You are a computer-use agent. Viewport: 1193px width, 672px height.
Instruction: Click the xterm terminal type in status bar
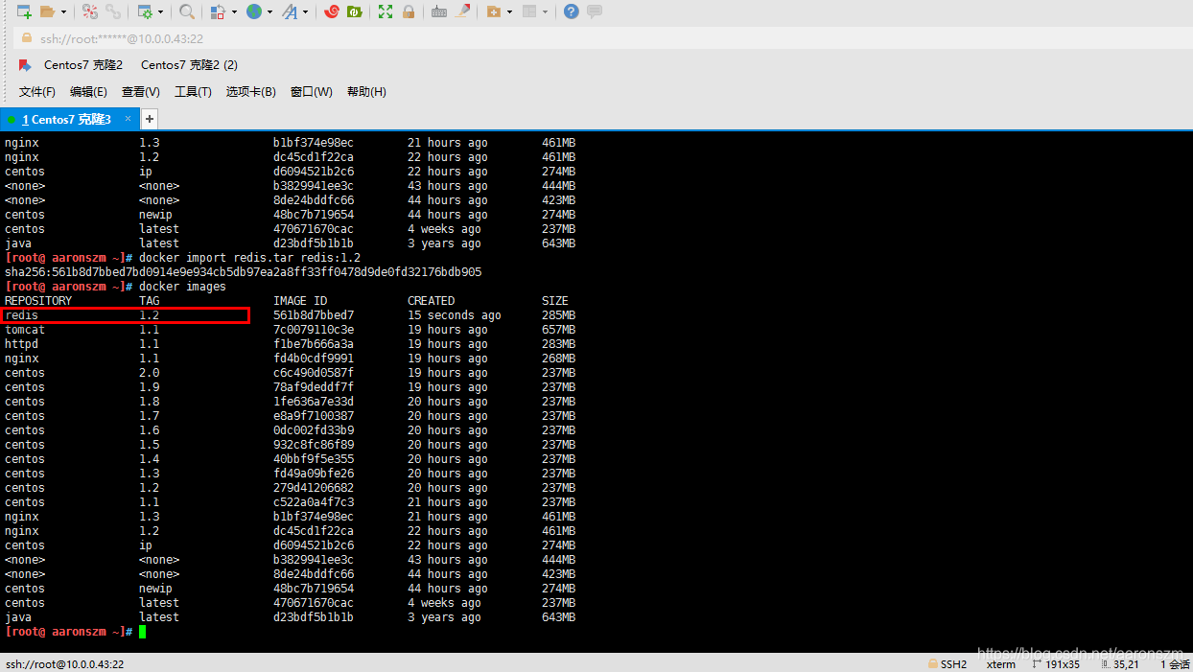click(x=1001, y=663)
